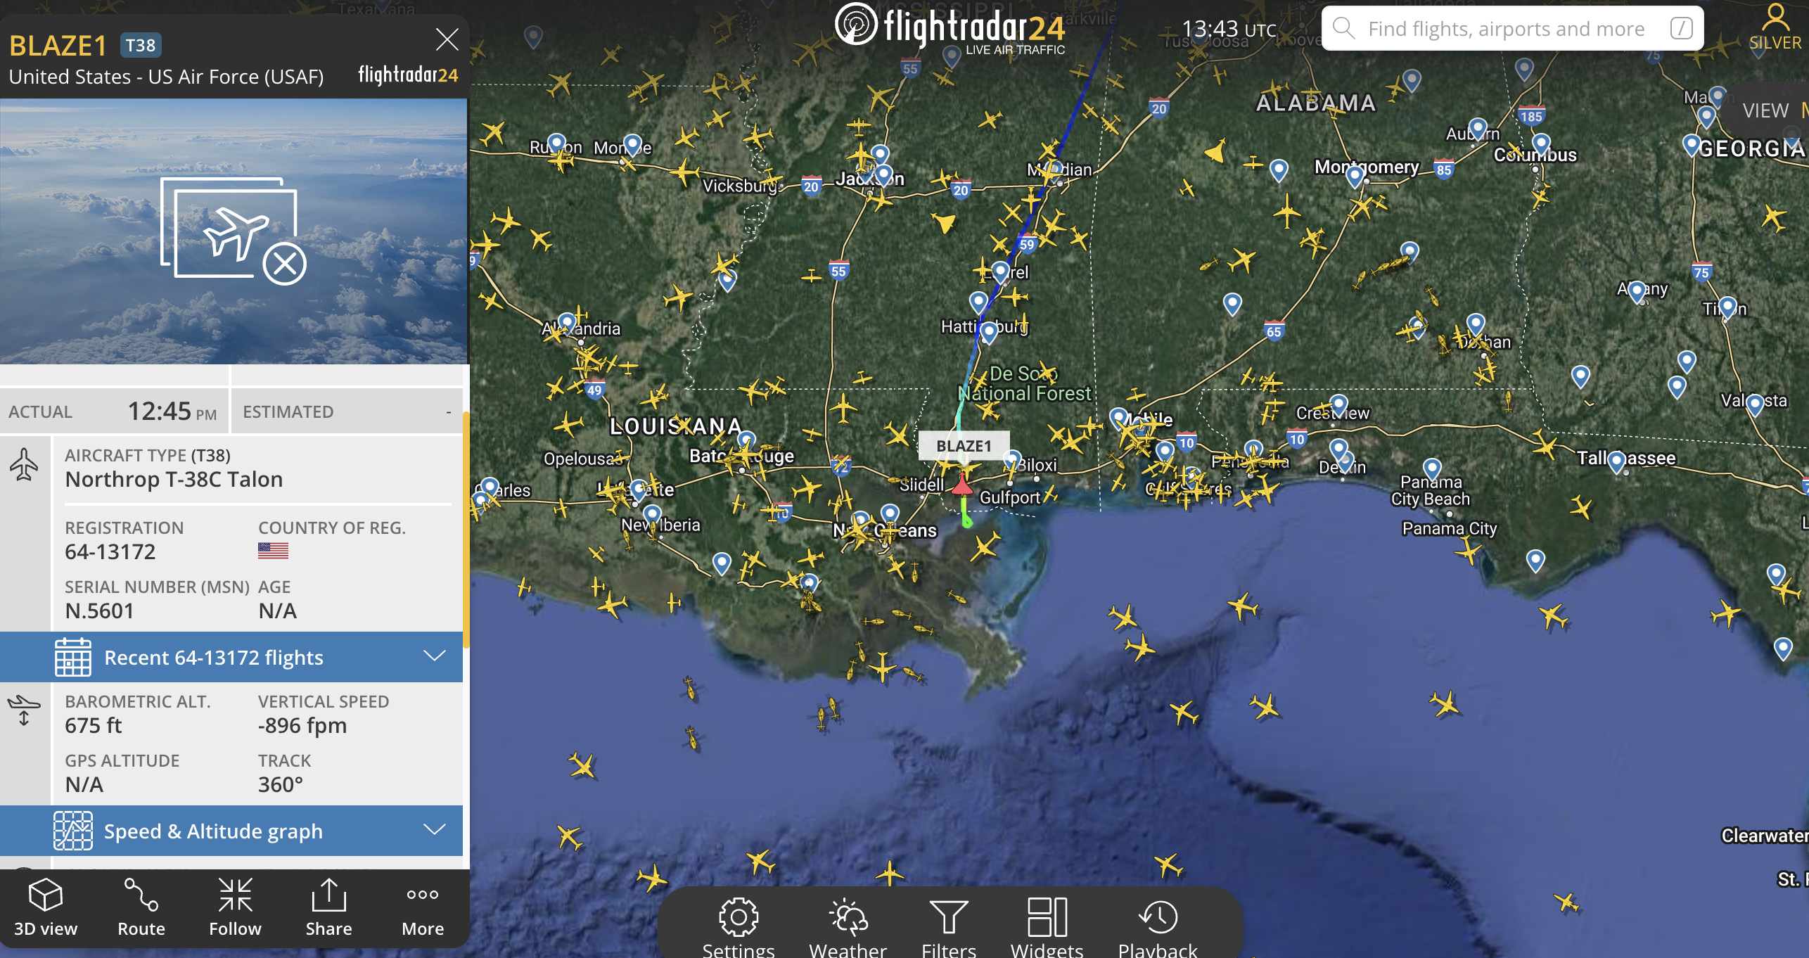
Task: Click the flight search field
Action: 1512,28
